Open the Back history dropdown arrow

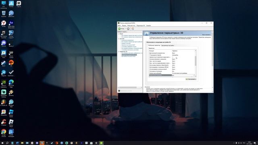[x=126, y=29]
